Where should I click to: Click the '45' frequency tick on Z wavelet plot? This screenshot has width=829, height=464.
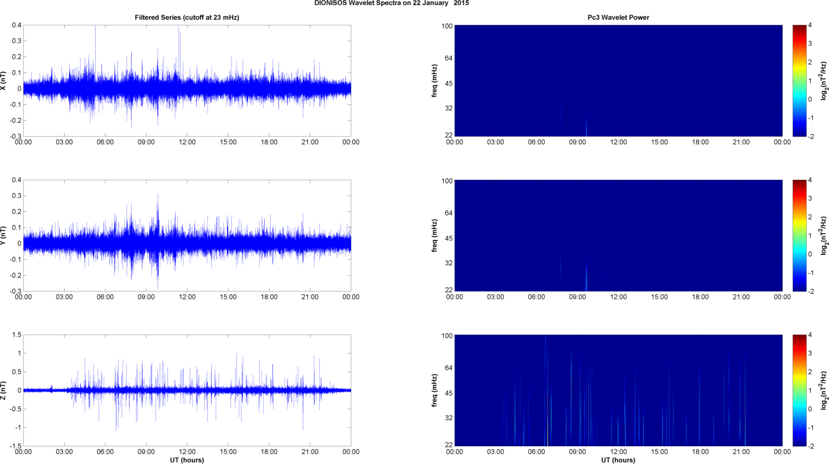(448, 393)
